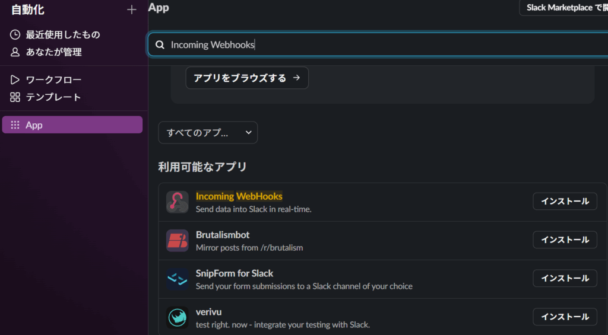Click the grid icon for テンプレート

coord(15,97)
